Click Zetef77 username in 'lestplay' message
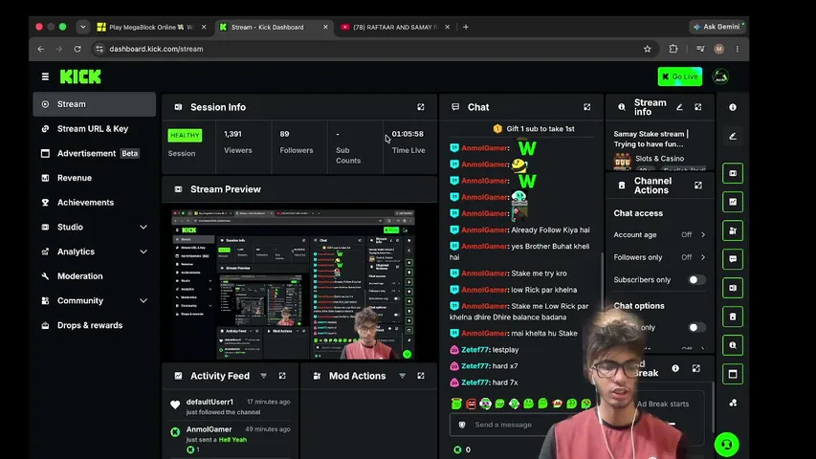Viewport: 816px width, 459px height. click(474, 350)
